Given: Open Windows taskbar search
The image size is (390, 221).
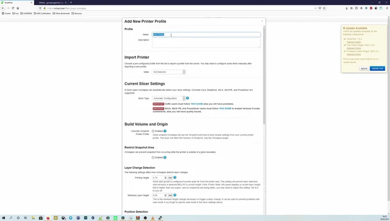Looking at the screenshot, I should point(11,218).
